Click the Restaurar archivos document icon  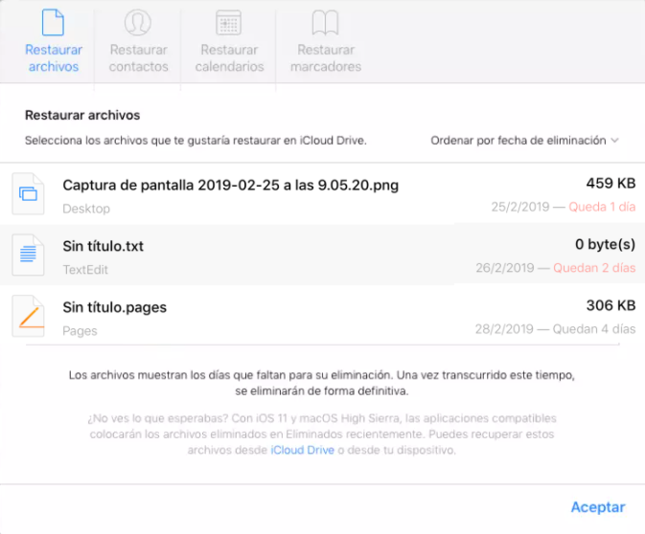pyautogui.click(x=54, y=23)
